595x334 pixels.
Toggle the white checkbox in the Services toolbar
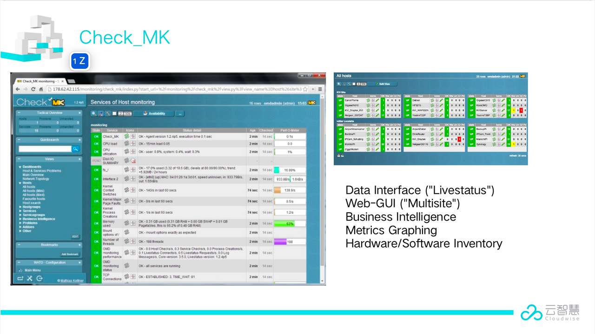pyautogui.click(x=114, y=113)
